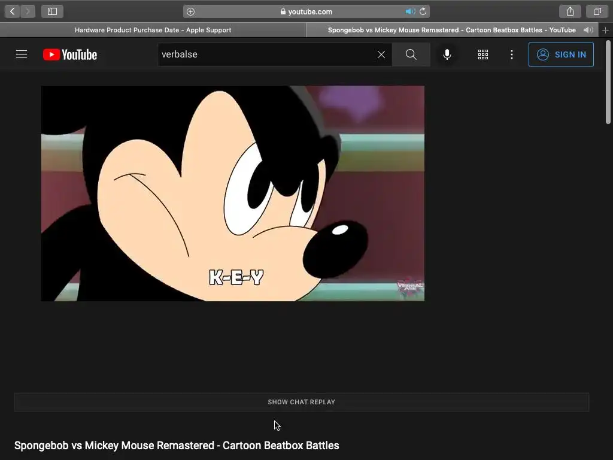Open Safari's Share button

coord(570,11)
